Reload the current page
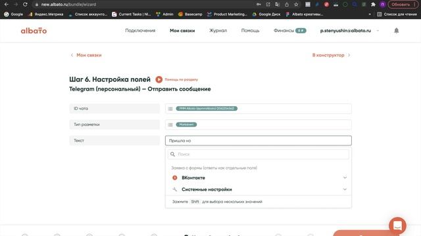Screen dimensions: 421x236 tap(25, 5)
